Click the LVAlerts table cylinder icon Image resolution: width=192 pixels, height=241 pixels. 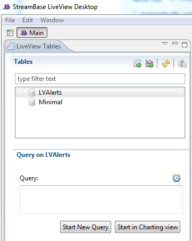pos(32,93)
